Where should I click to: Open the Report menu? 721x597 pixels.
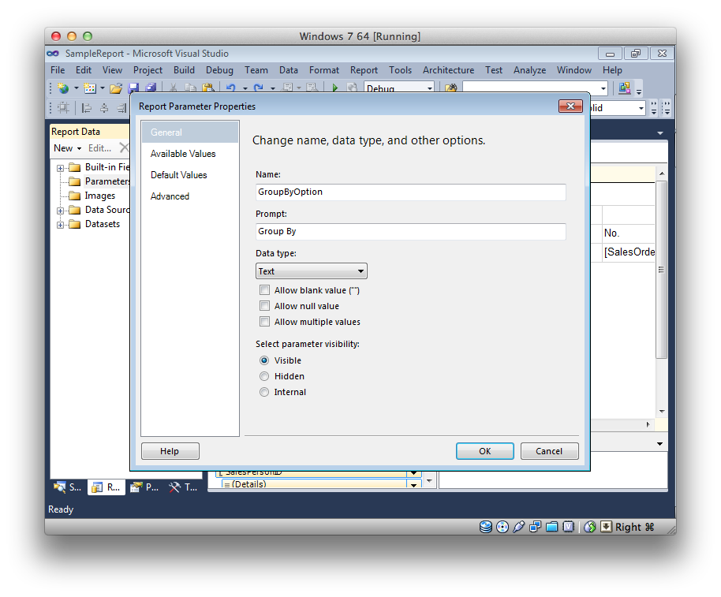pos(364,70)
